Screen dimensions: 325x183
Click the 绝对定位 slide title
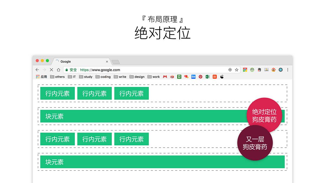point(162,33)
